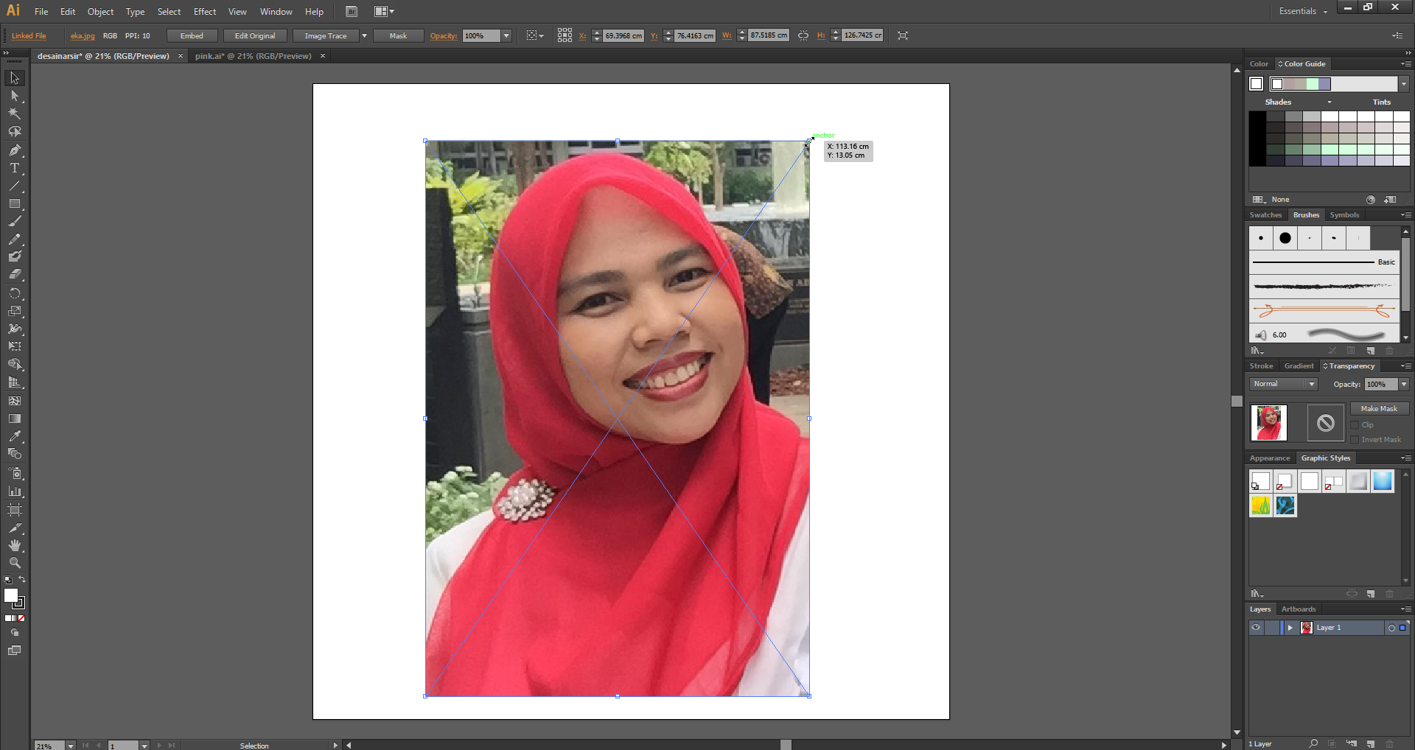The width and height of the screenshot is (1415, 750).
Task: Select the Perspective Grid tool
Action: [x=15, y=382]
